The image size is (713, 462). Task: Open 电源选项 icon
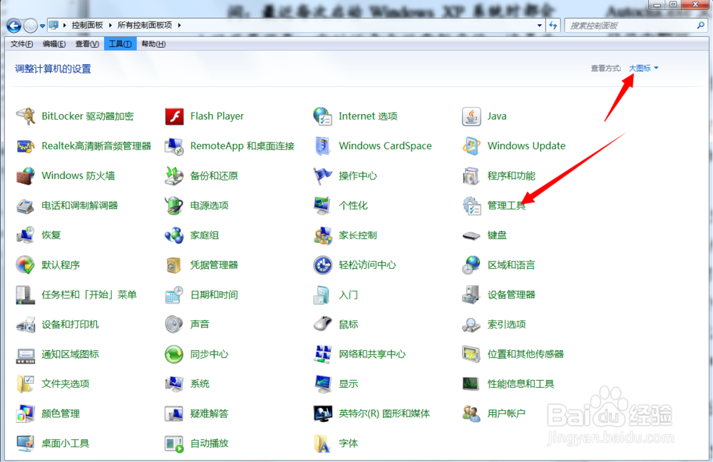(x=174, y=205)
